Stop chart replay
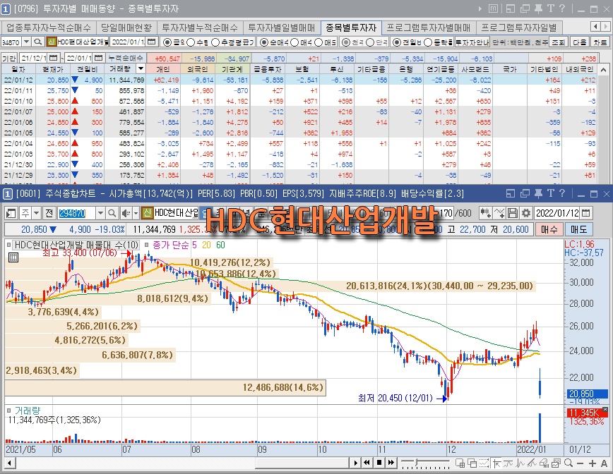The width and height of the screenshot is (613, 474). (x=379, y=463)
